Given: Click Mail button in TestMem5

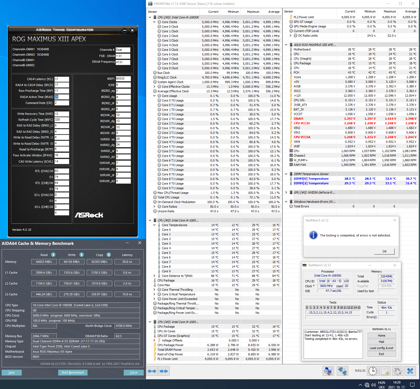Looking at the screenshot, I should point(381,342).
